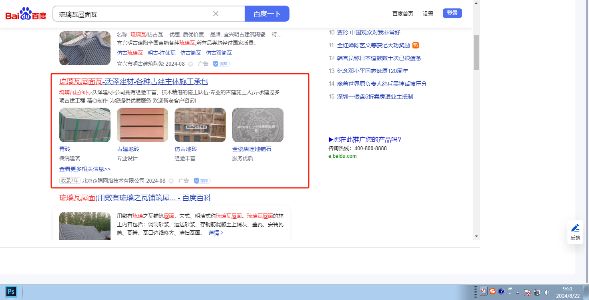Open the 青砖 text link

point(65,149)
